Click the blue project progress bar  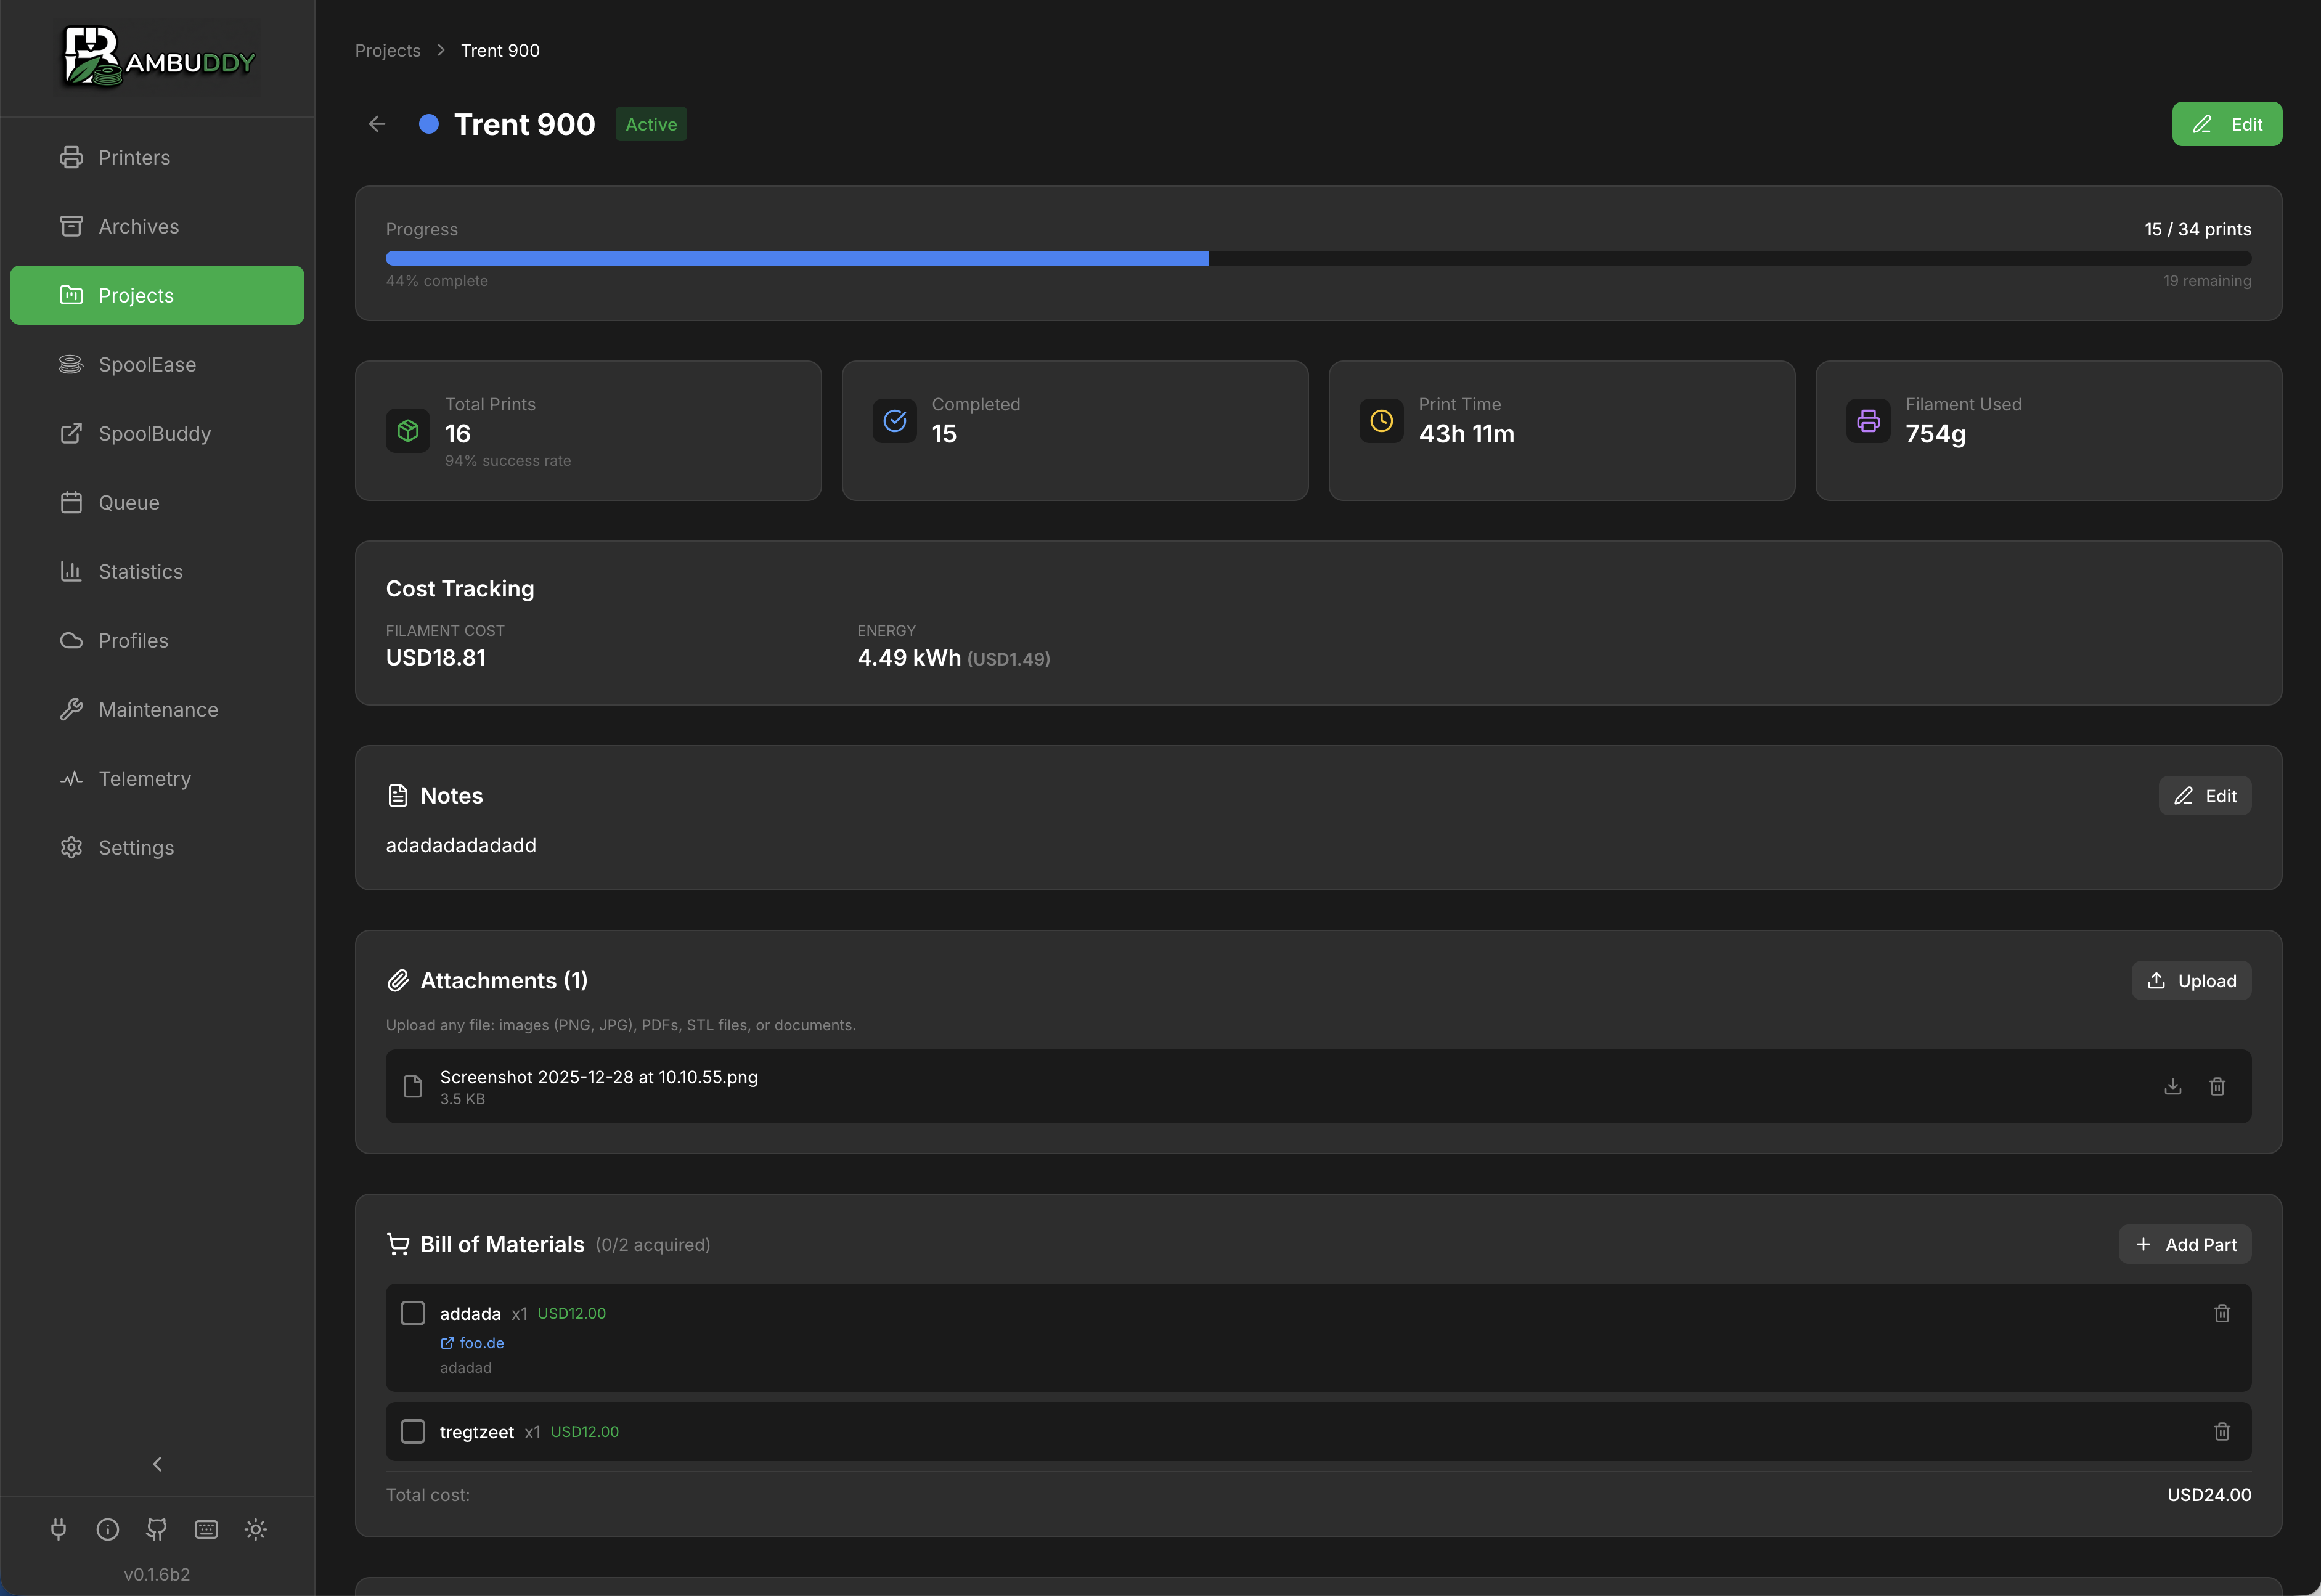click(x=797, y=258)
